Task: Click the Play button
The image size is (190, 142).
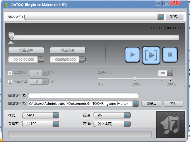Action: coord(132,55)
